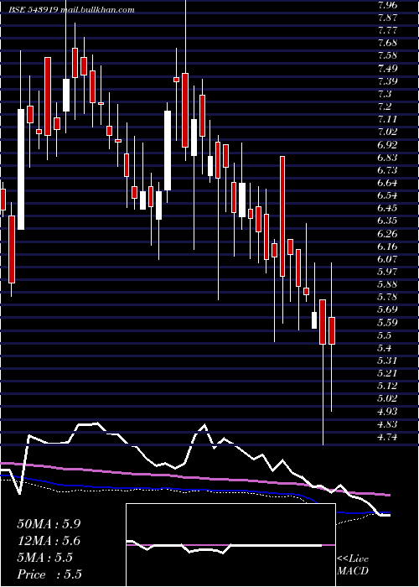Click the 7.02 price axis label
The height and width of the screenshot is (587, 419).
388,132
